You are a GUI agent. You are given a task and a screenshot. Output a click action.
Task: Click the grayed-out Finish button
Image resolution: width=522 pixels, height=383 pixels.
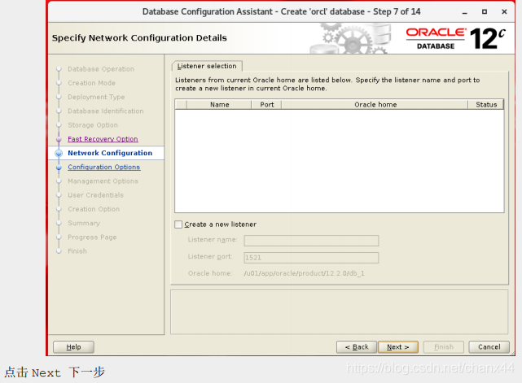point(444,347)
